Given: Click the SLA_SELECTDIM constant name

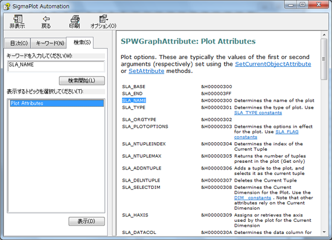Looking at the screenshot, I should (x=141, y=187).
